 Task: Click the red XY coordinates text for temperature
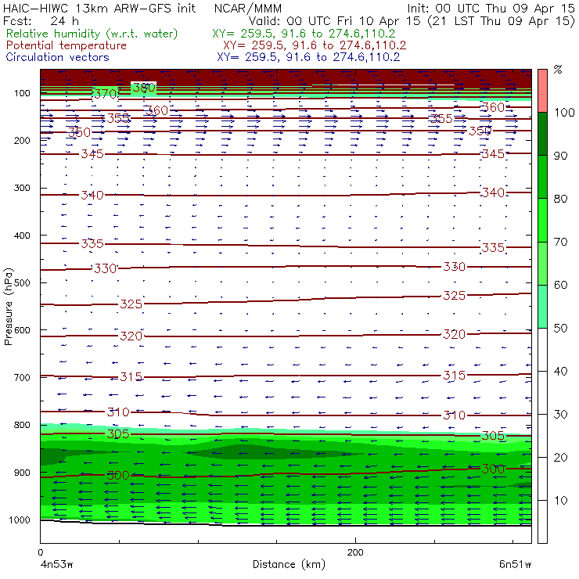[315, 45]
